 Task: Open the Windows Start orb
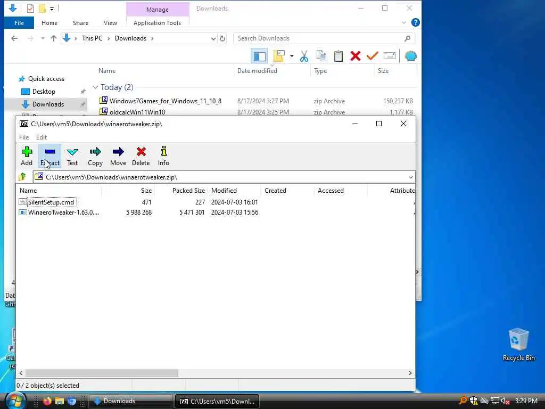15,400
